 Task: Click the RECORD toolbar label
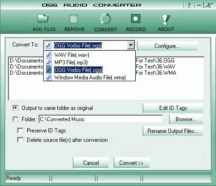[x=136, y=29]
